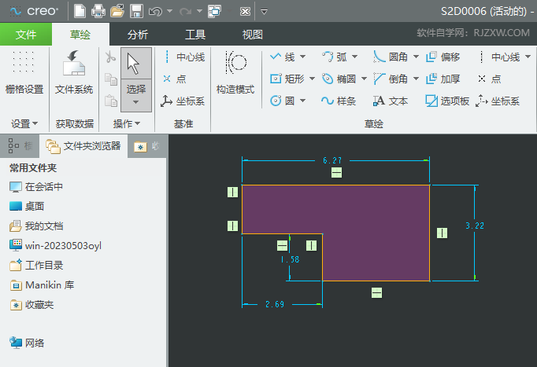Select the 倒角 chamfer tool
The height and width of the screenshot is (367, 537).
(x=391, y=79)
